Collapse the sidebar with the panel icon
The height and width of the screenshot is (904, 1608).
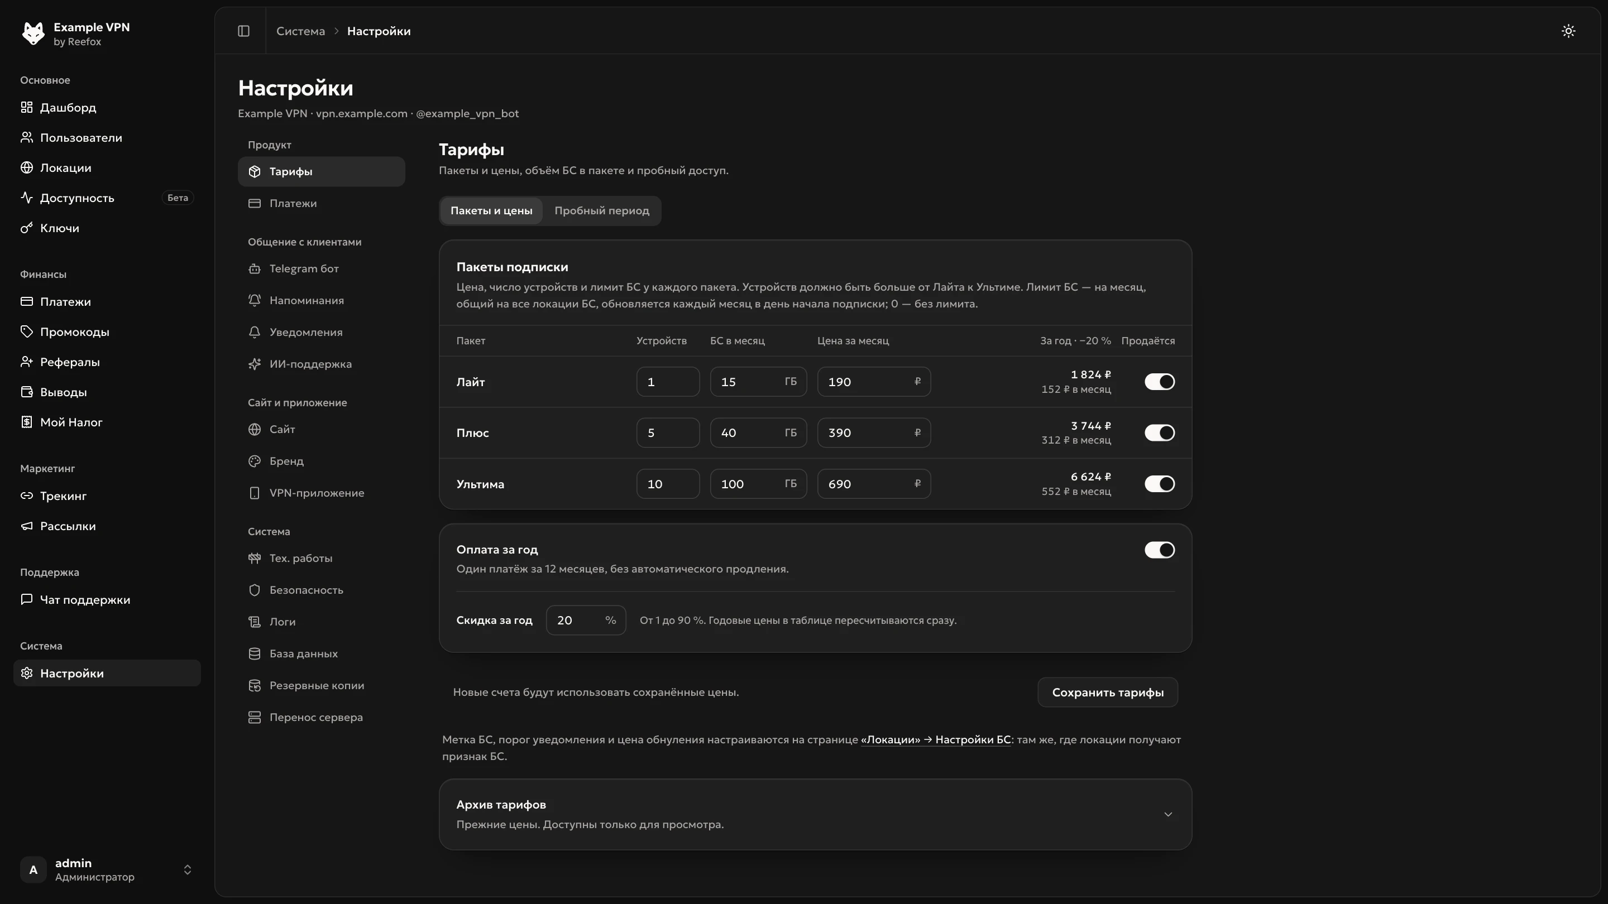[243, 31]
